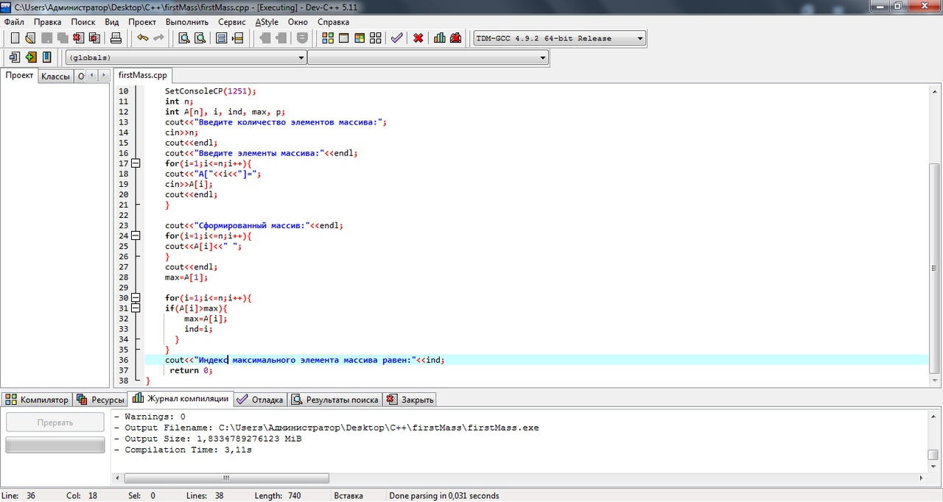This screenshot has width=943, height=502.
Task: Open the Поиск menu
Action: pyautogui.click(x=83, y=22)
